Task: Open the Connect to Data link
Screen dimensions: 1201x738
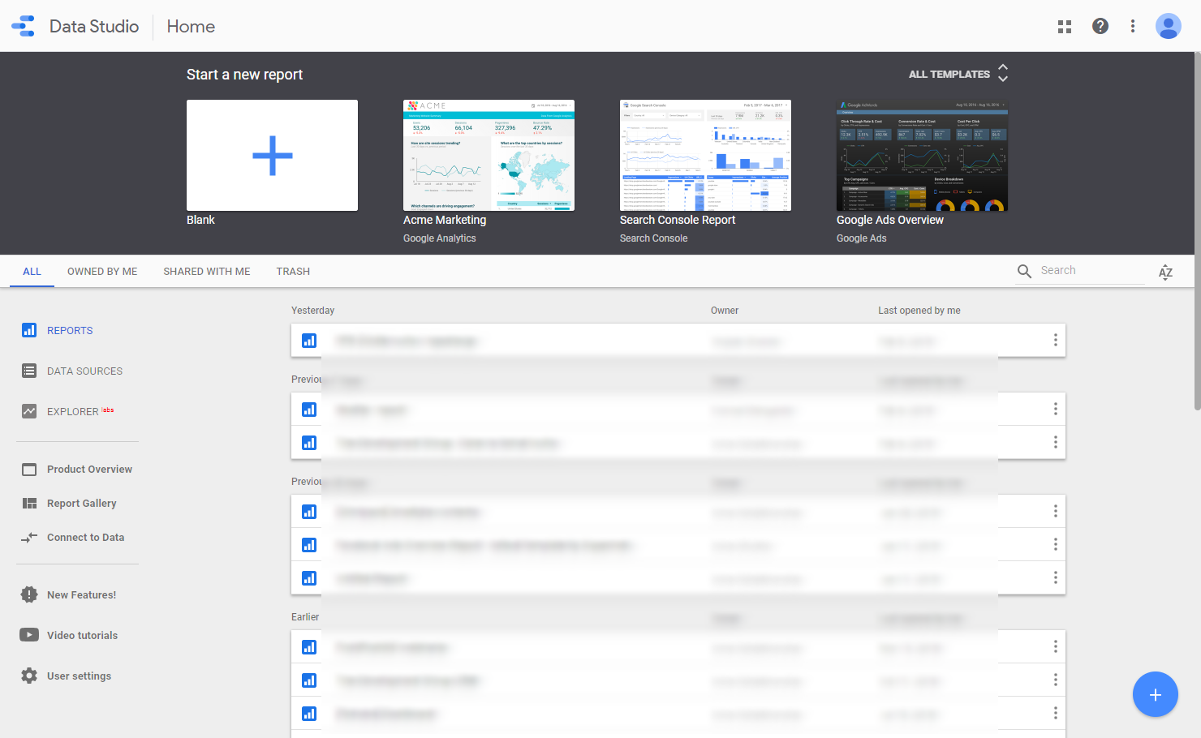Action: coord(85,538)
